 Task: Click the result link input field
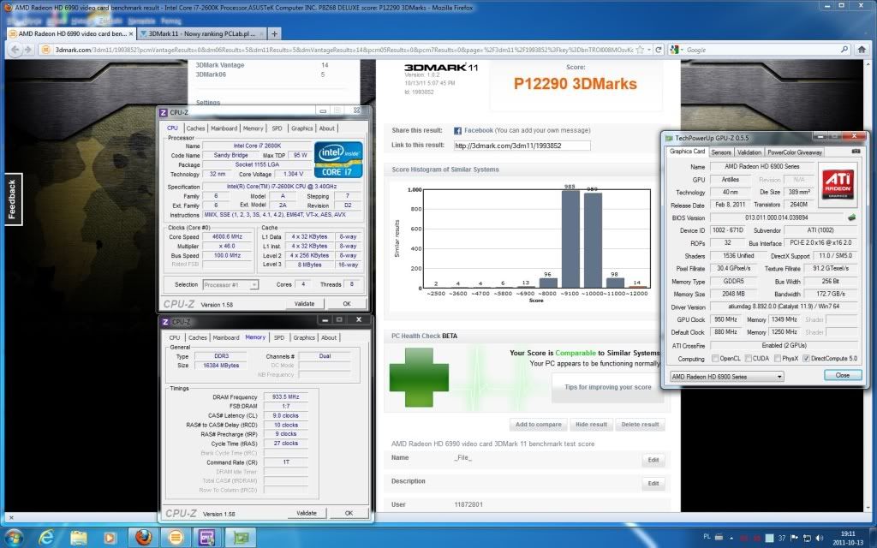click(522, 146)
